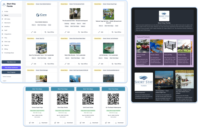Screen dimensions: 198x127
Task: Click the Short Stay Florida logo in the sidebar header
Action: pyautogui.click(x=4, y=5)
